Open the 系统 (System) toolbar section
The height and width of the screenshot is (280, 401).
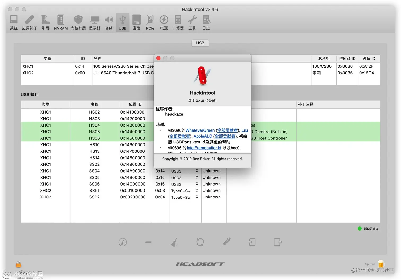[14, 22]
